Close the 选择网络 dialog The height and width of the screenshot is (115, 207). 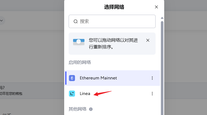pos(156,7)
